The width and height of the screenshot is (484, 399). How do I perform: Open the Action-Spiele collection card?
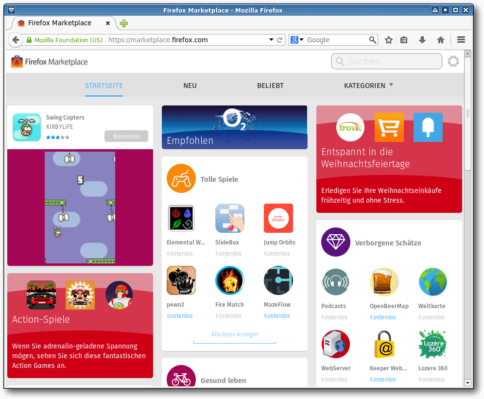click(80, 326)
